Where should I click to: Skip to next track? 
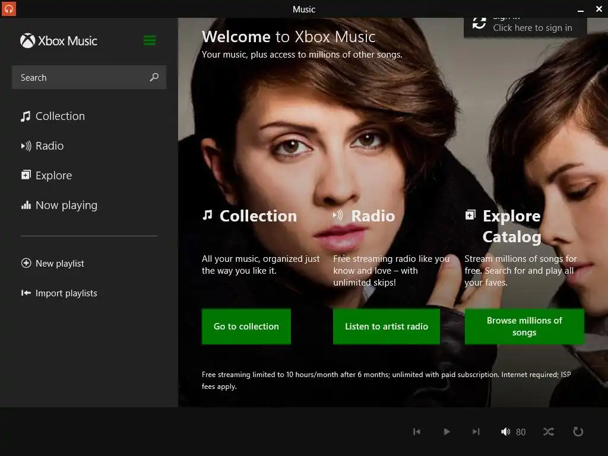(476, 432)
